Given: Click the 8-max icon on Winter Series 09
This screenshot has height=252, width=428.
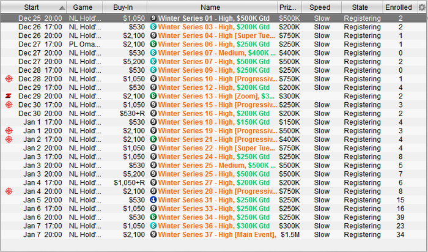Looking at the screenshot, I should click(x=153, y=70).
